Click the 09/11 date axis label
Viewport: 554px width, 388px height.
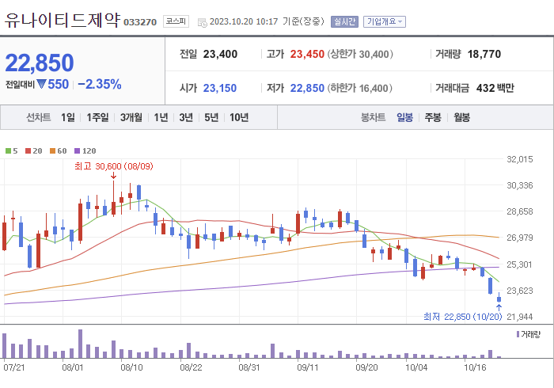click(307, 367)
